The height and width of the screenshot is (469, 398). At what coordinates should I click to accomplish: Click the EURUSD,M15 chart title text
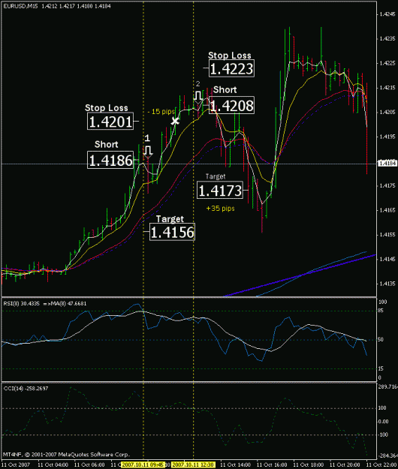(20, 6)
